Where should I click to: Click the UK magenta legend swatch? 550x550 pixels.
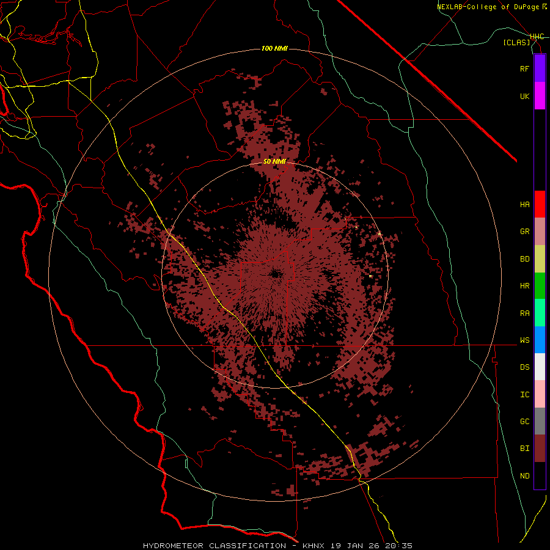point(540,96)
